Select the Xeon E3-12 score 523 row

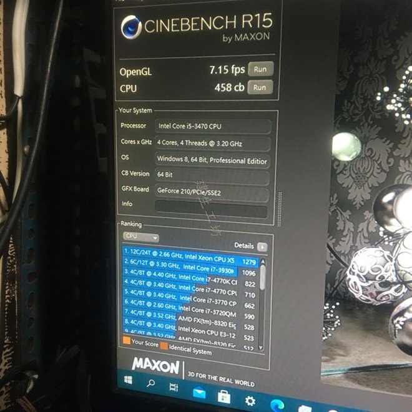tap(190, 328)
